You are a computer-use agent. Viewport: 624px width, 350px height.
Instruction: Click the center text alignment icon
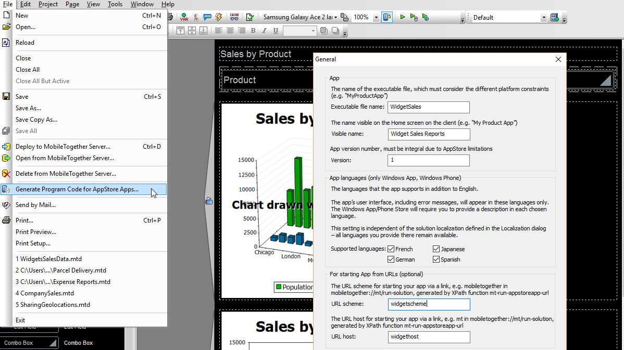pyautogui.click(x=230, y=31)
